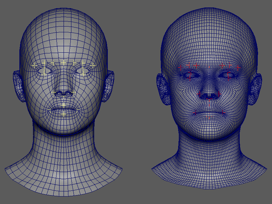Image resolution: width=272 pixels, height=204 pixels.
Task: Click yellow marker at left mouth corner, low-poly head
Action: (x=50, y=110)
